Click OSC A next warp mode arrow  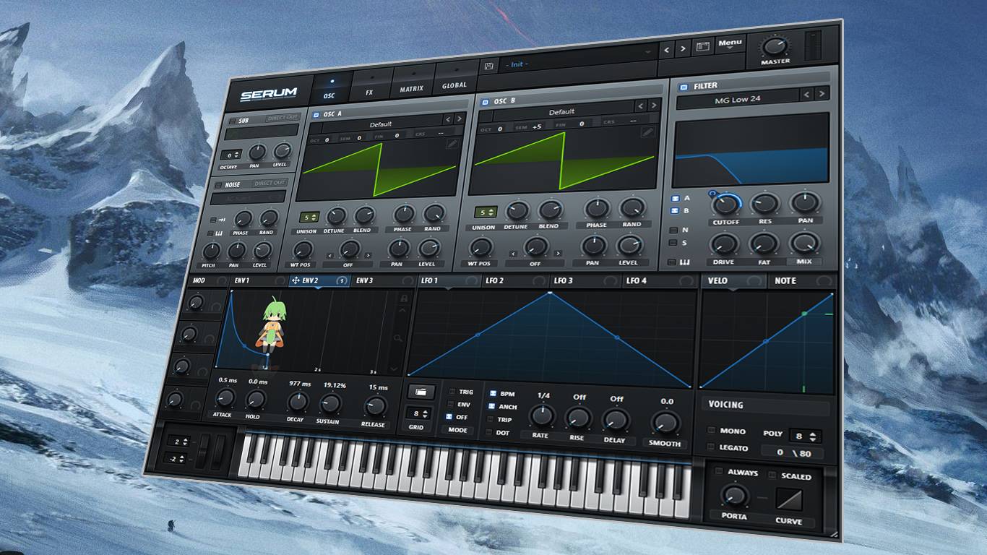(x=368, y=255)
